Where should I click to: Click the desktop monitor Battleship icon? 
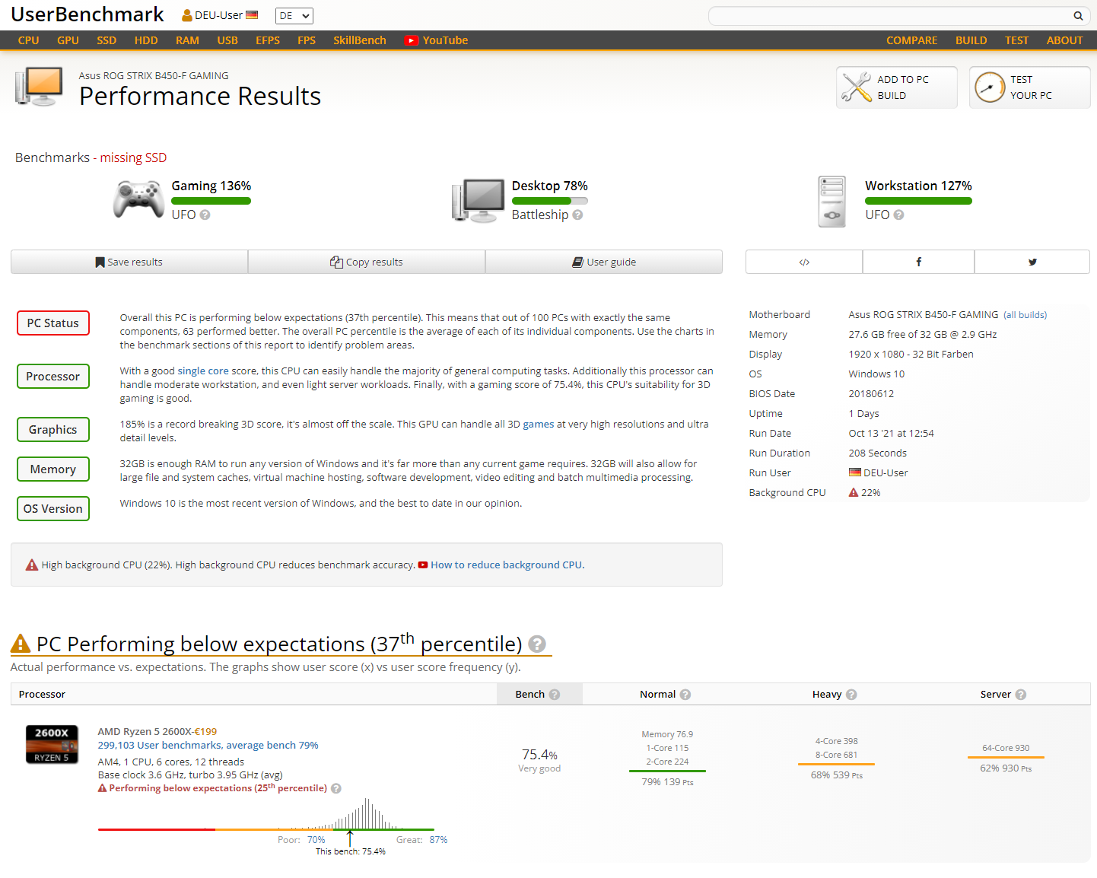(x=479, y=201)
